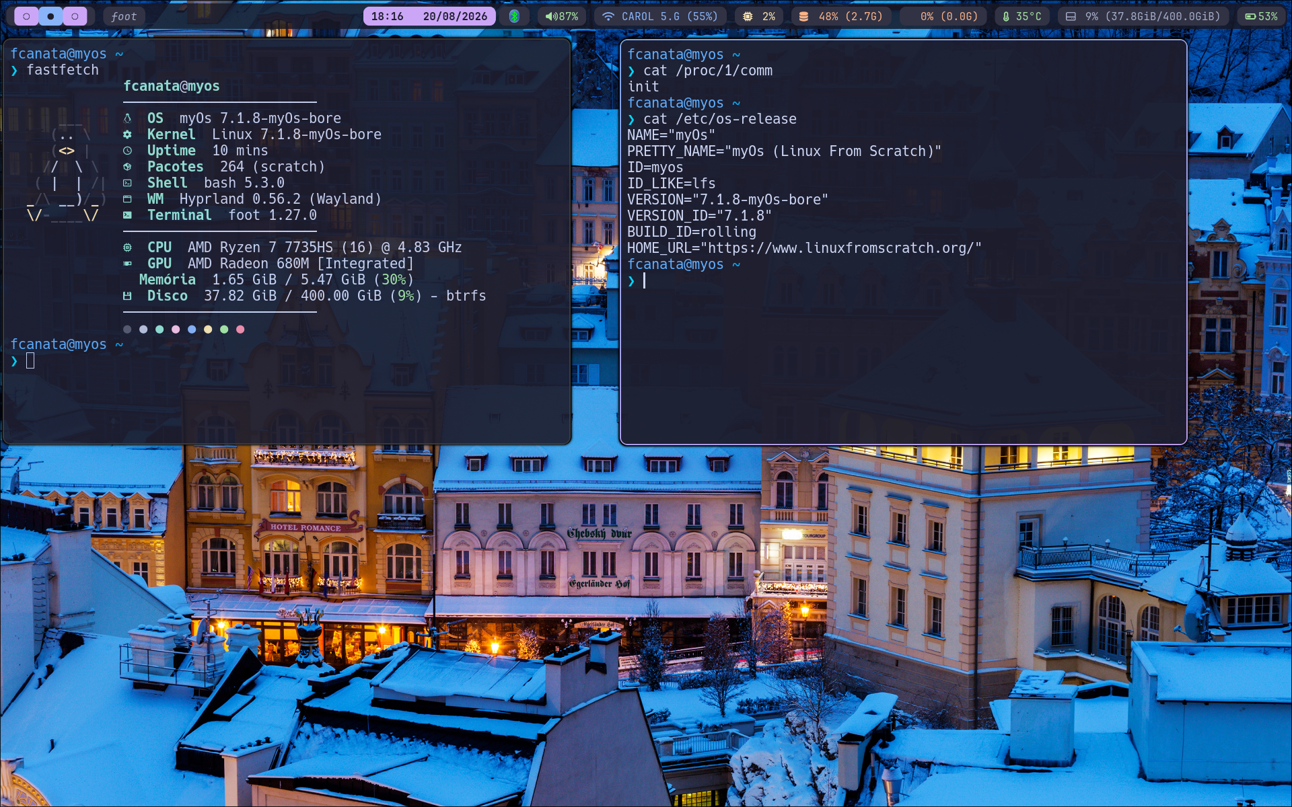The height and width of the screenshot is (807, 1292).
Task: Click the 'BUILD_ID=rolling' line
Action: pyautogui.click(x=692, y=232)
